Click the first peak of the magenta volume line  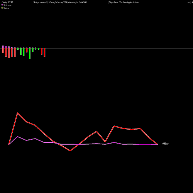click(18, 137)
